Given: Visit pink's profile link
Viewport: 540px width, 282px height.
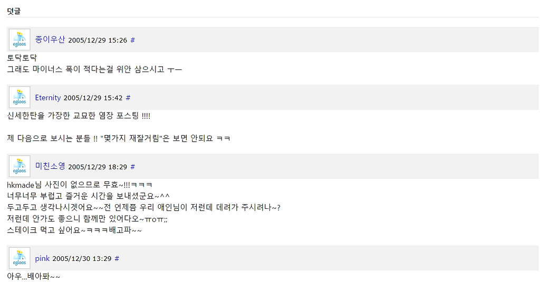Looking at the screenshot, I should 42,258.
